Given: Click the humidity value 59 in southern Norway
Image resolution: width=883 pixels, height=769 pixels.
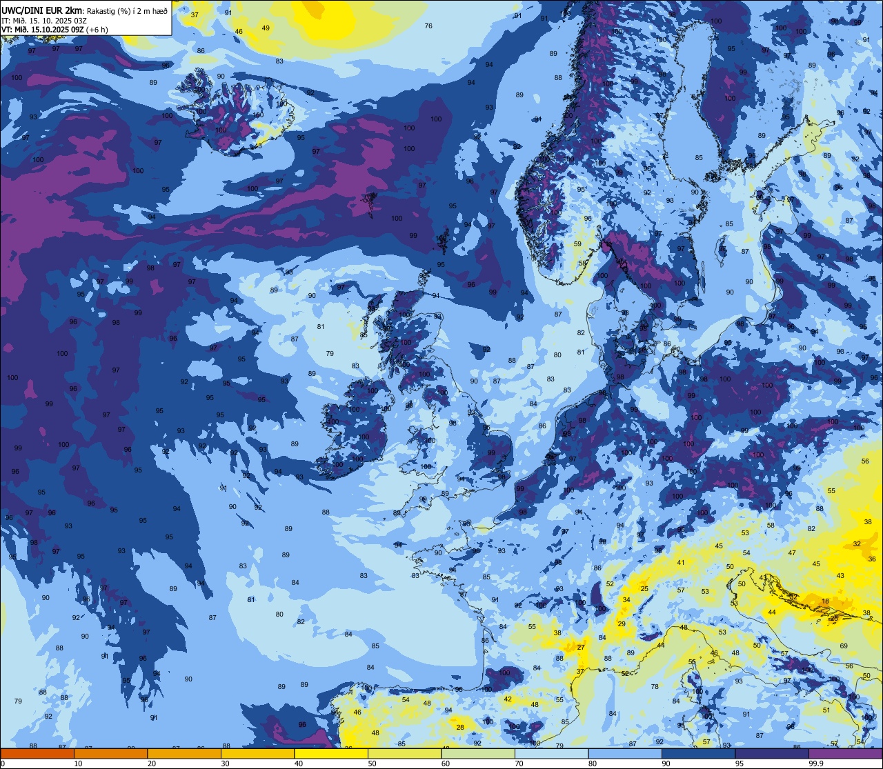Looking at the screenshot, I should [x=577, y=243].
